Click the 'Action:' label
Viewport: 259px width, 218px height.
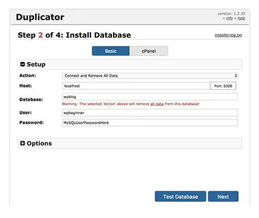(x=27, y=76)
